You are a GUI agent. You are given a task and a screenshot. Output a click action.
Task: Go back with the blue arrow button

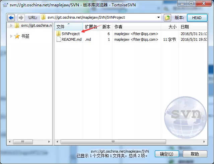click(x=11, y=18)
